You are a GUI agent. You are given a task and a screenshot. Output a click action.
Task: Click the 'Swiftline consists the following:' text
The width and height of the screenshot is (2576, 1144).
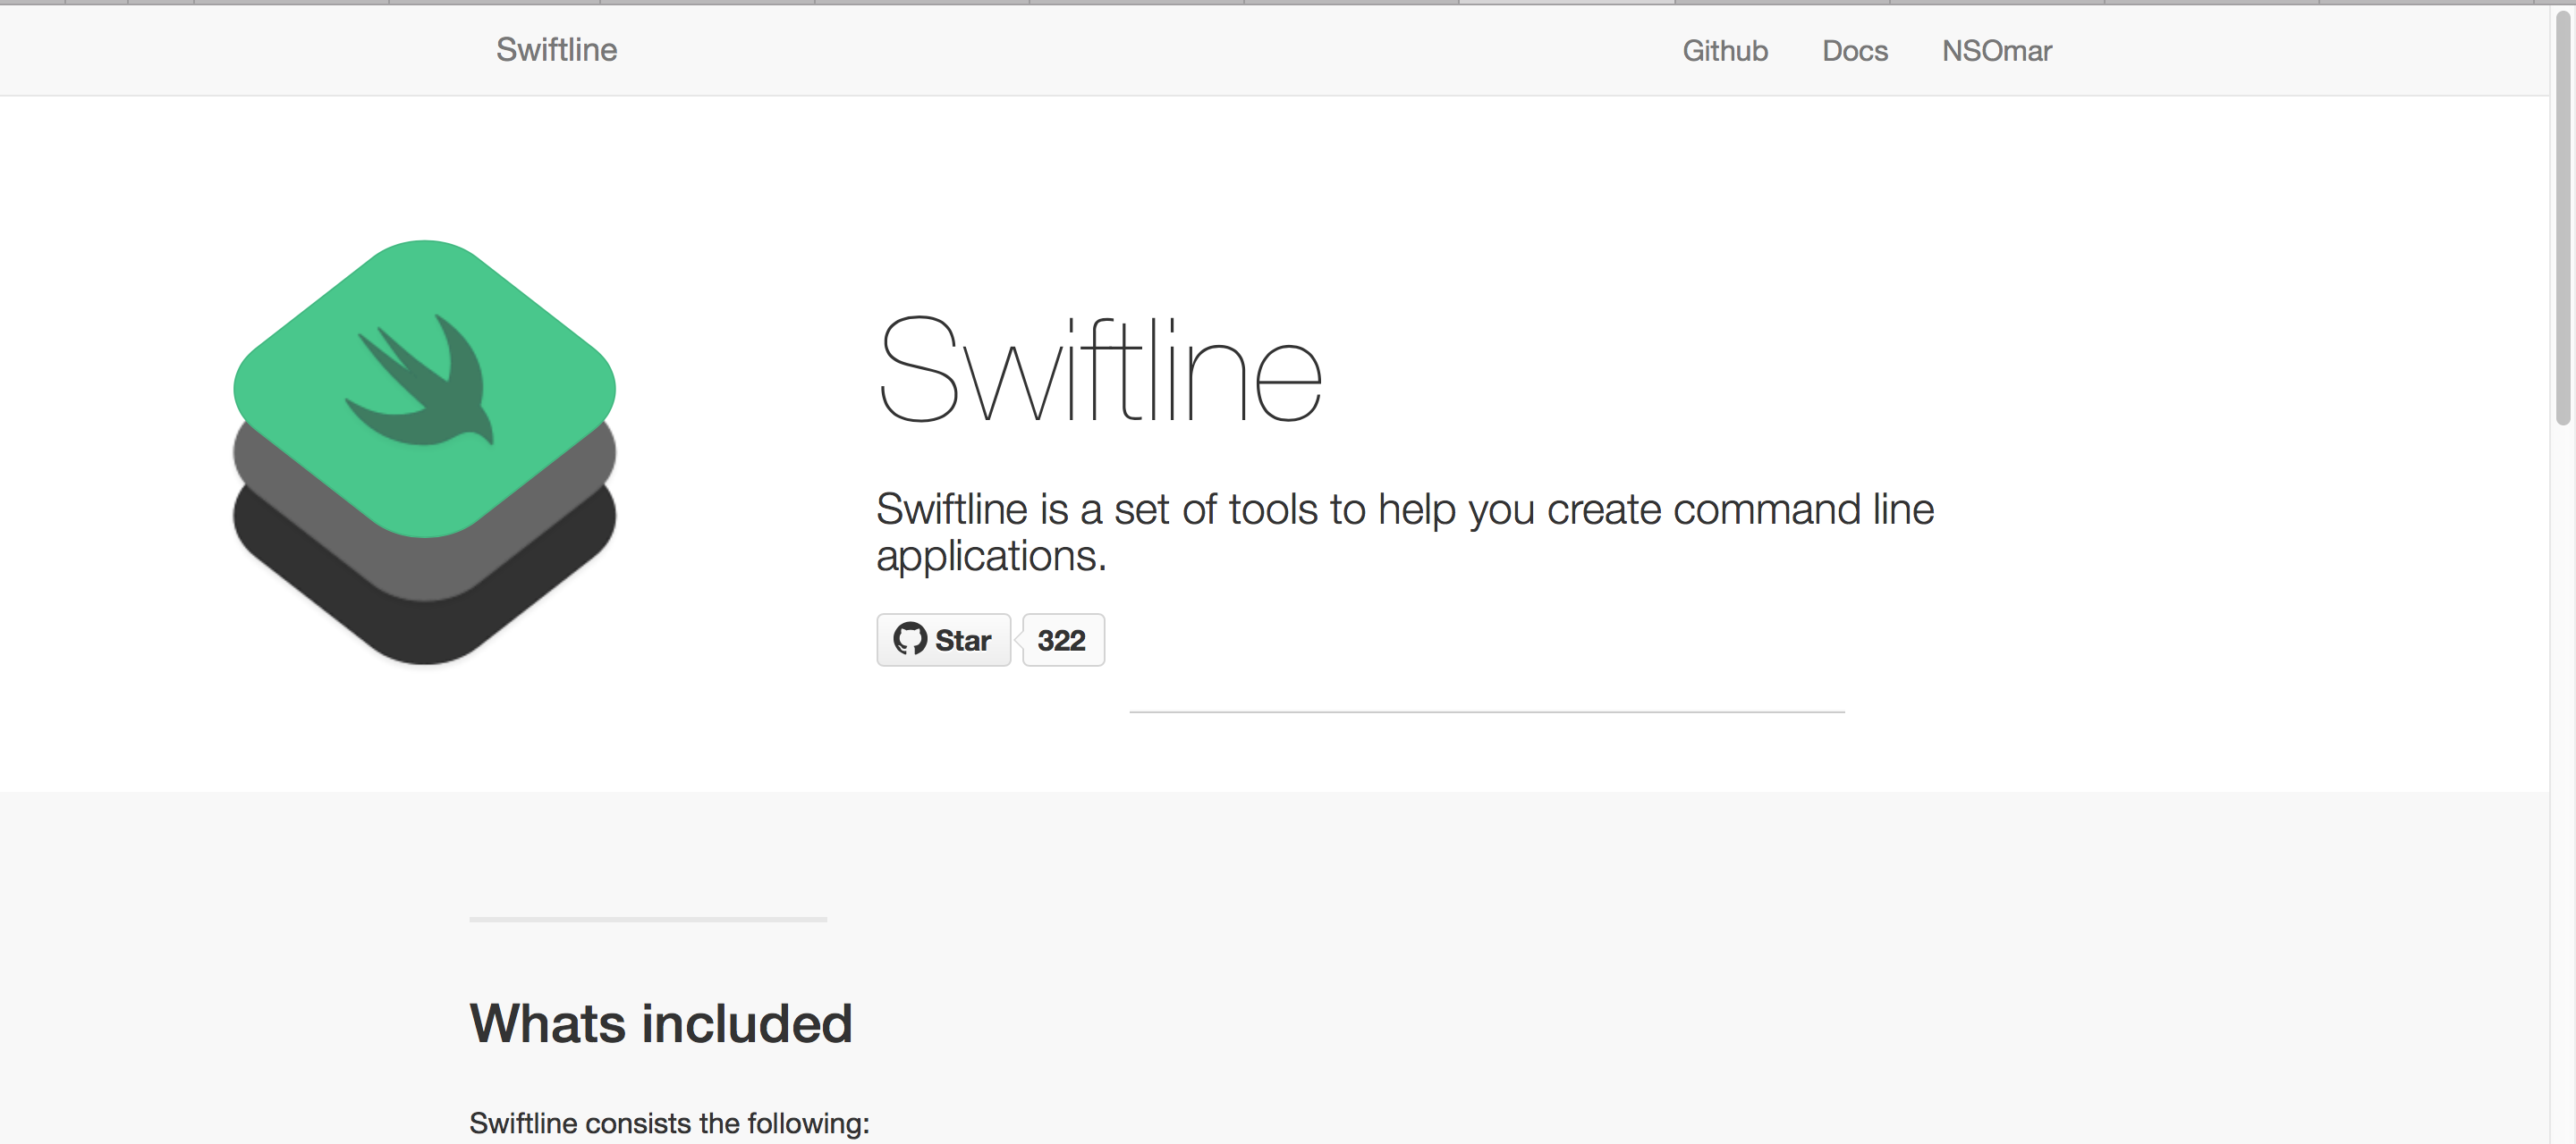tap(669, 1123)
